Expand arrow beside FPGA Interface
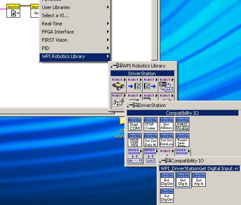The width and height of the screenshot is (241, 205). tap(108, 32)
